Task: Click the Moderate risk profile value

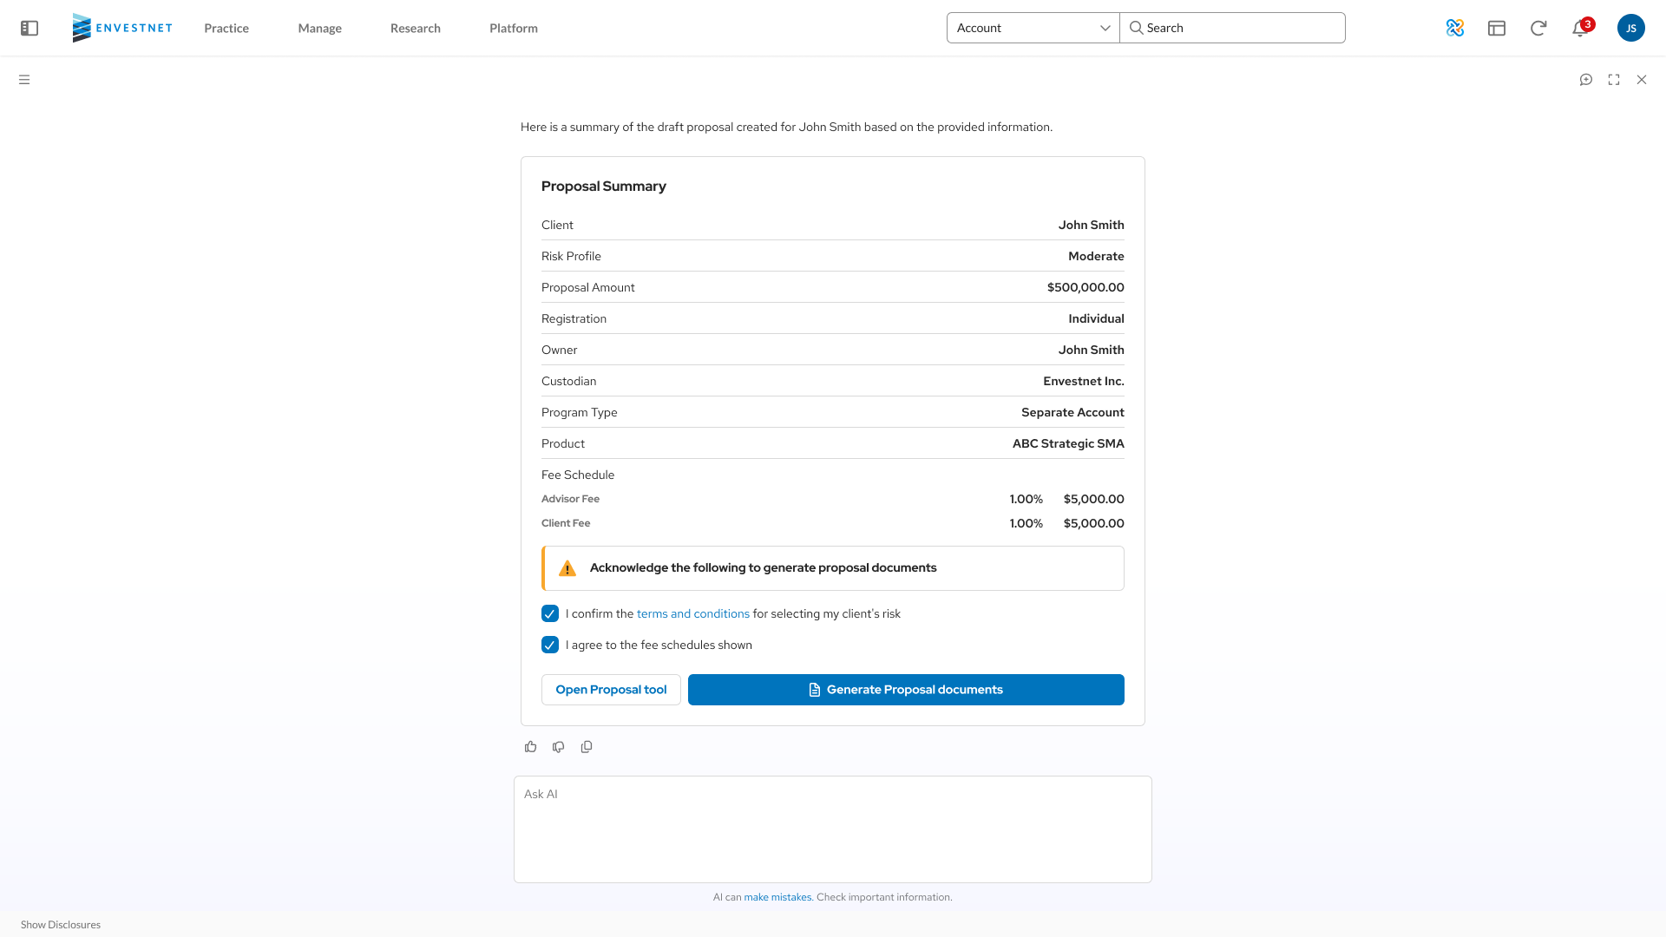Action: click(1096, 256)
